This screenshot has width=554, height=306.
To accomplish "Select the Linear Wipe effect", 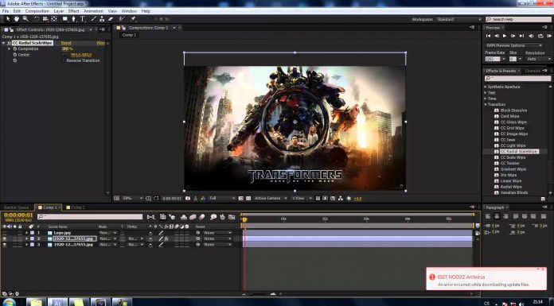I will pos(511,181).
